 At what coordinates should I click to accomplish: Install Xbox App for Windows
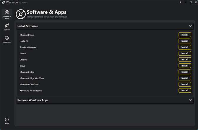[x=185, y=90]
